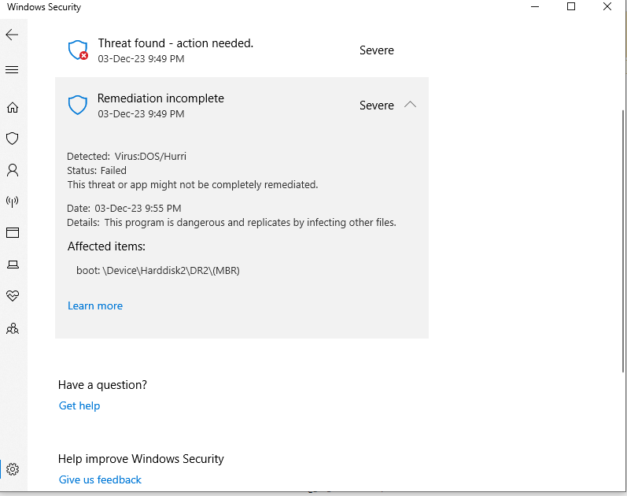Open Account protection person icon
The image size is (627, 496).
point(13,170)
